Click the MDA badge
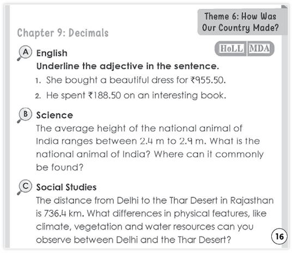 click(259, 49)
